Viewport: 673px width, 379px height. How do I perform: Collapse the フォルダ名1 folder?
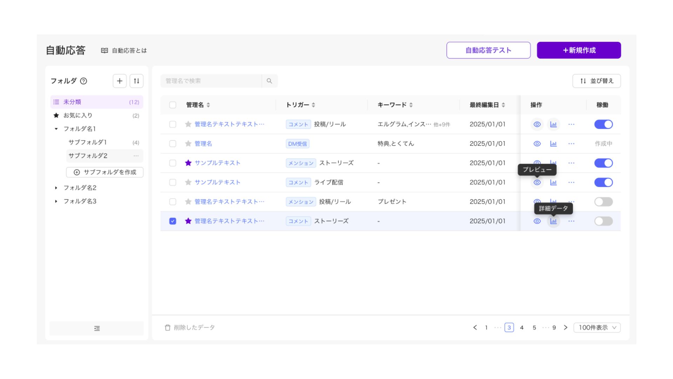coord(56,129)
